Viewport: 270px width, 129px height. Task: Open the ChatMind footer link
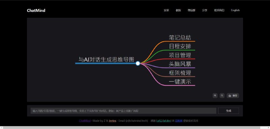(x=85, y=121)
